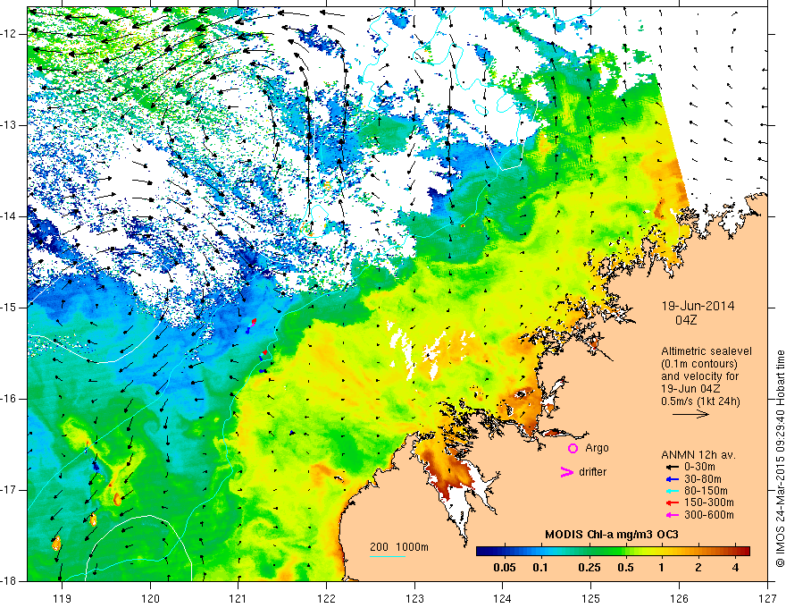Image resolution: width=786 pixels, height=608 pixels.
Task: Click the "19-Jun 04Z" text line
Action: pyautogui.click(x=693, y=388)
